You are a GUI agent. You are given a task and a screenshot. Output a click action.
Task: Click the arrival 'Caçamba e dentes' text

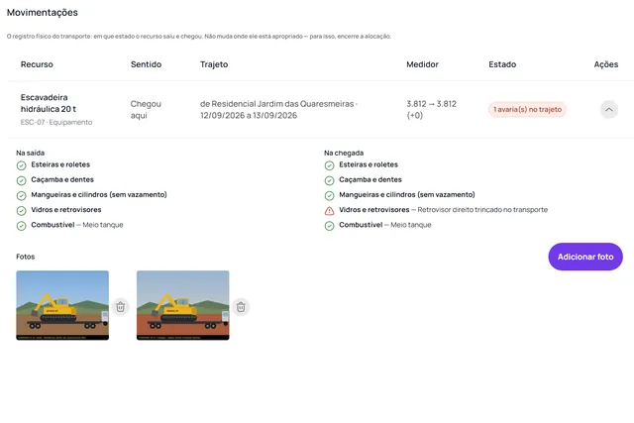coord(370,179)
